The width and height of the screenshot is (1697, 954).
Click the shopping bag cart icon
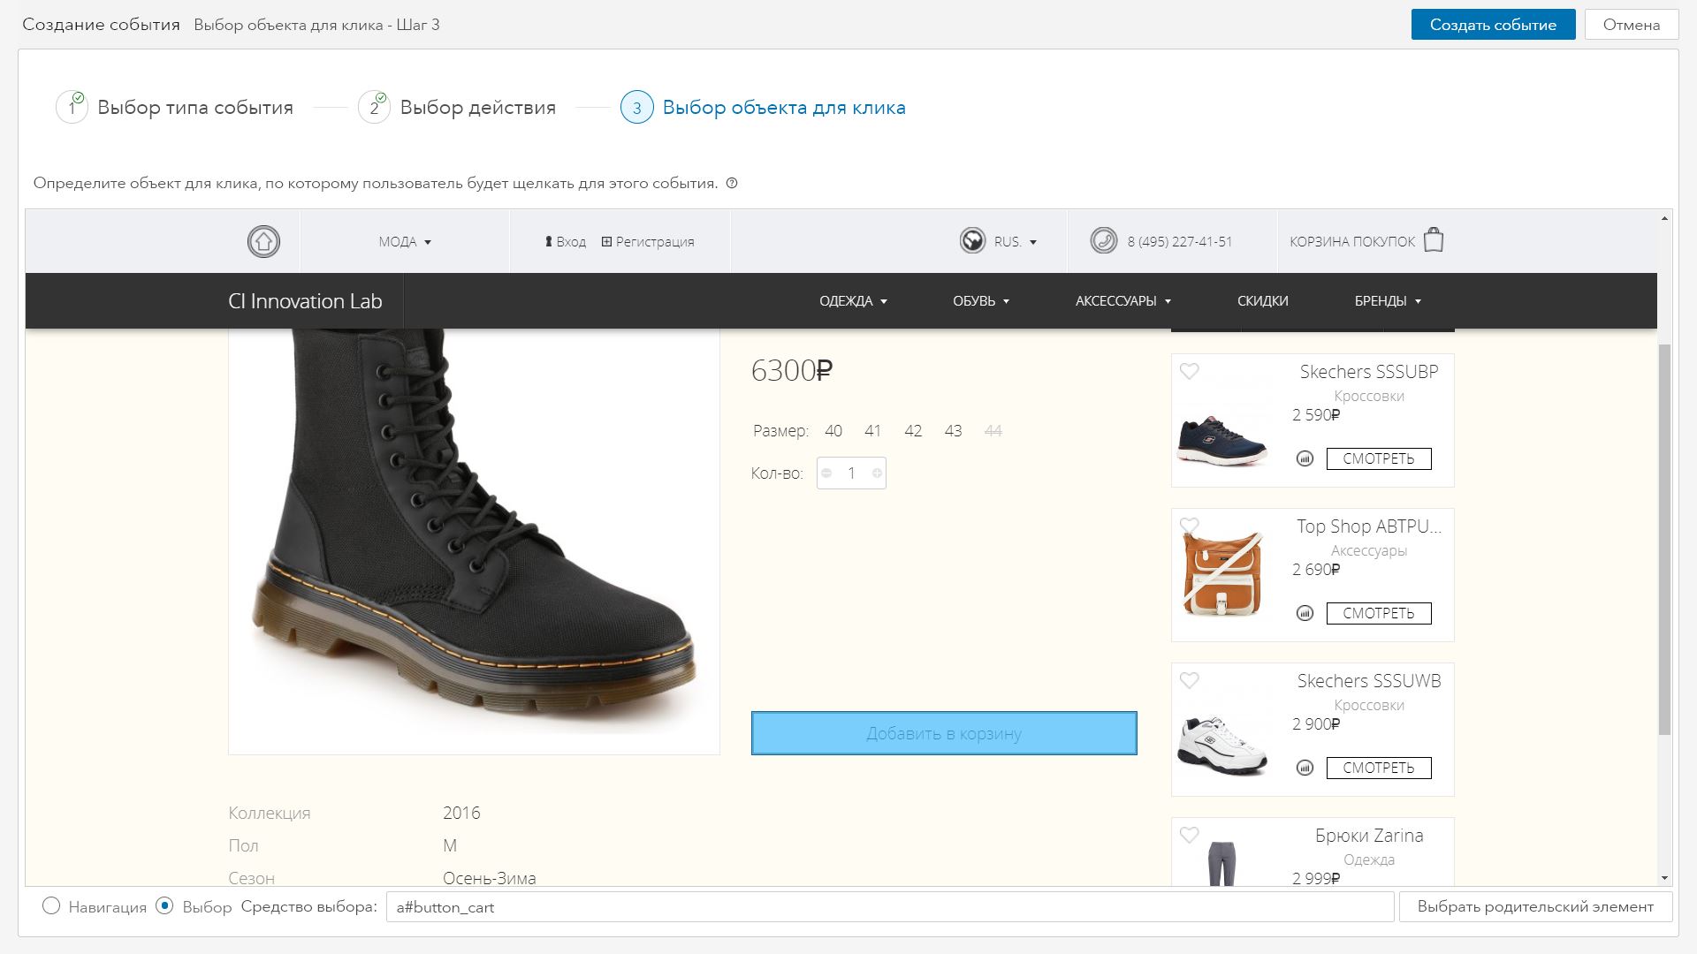1434,240
